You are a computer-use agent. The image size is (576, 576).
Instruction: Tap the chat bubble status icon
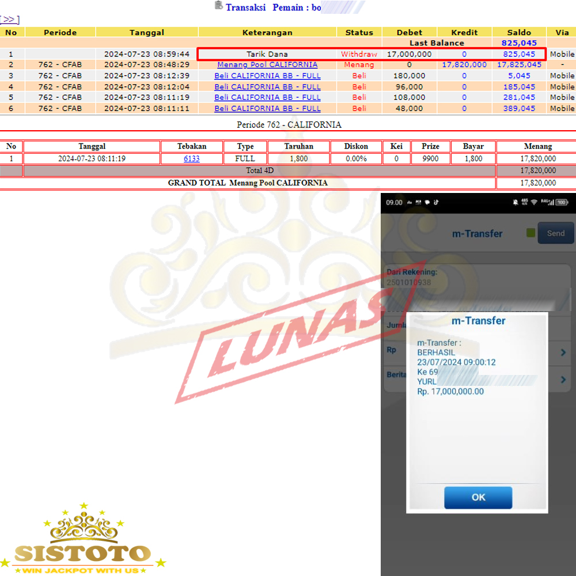click(x=427, y=202)
